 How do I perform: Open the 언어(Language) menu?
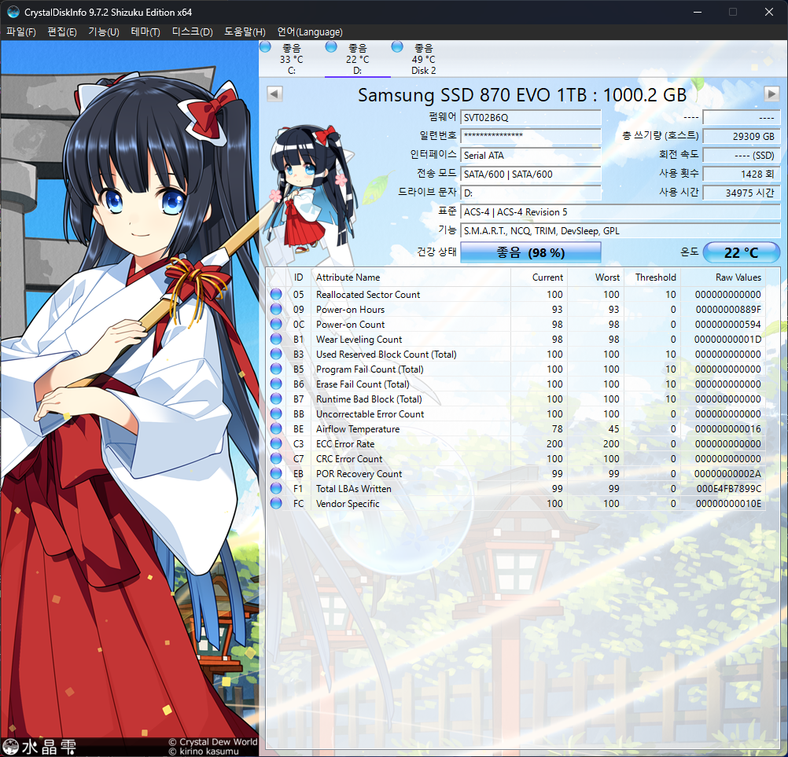pos(310,32)
